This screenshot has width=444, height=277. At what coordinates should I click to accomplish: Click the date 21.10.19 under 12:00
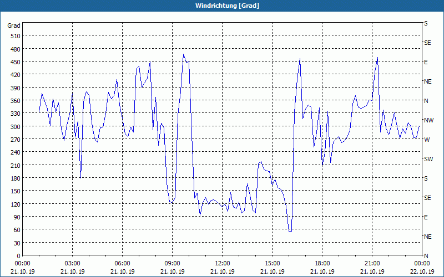(223, 271)
